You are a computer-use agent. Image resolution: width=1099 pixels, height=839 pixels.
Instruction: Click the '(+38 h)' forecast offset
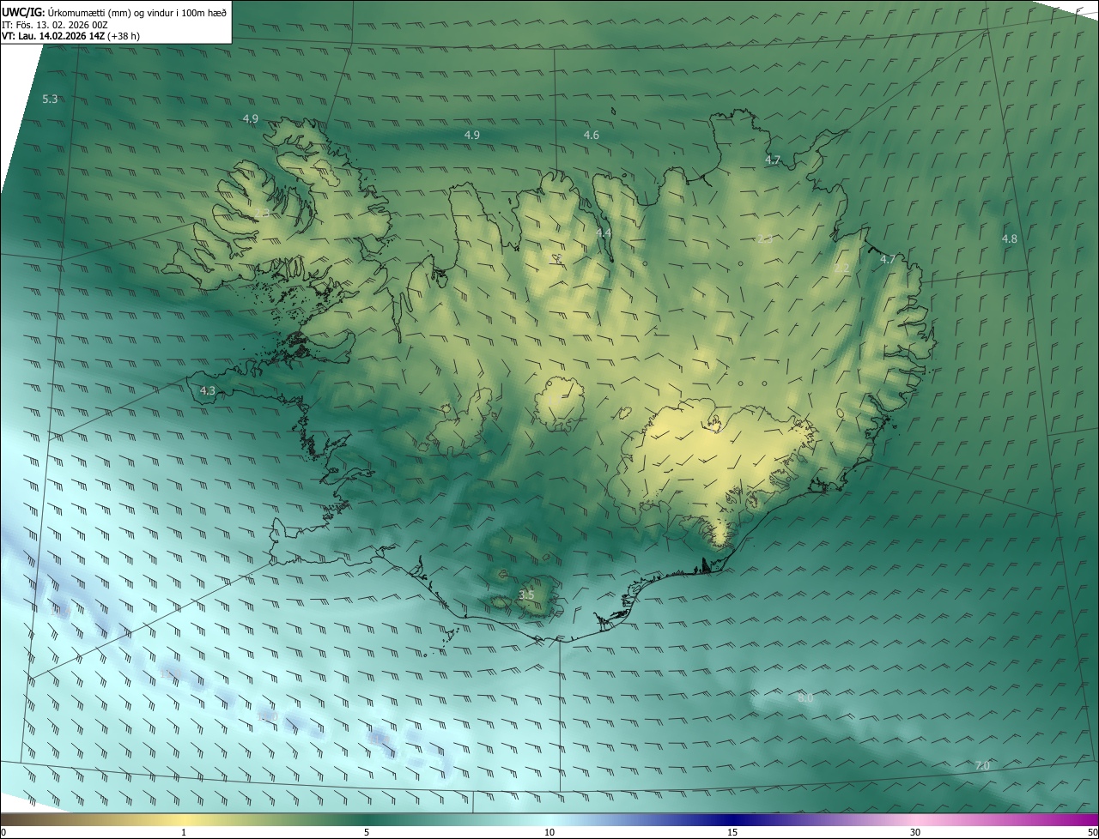(x=124, y=36)
